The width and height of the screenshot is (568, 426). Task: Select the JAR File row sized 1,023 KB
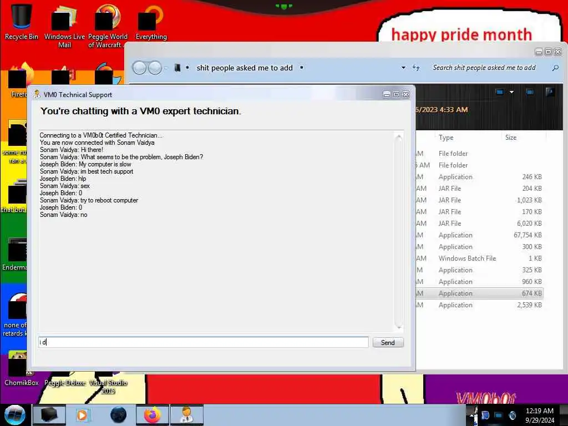479,200
